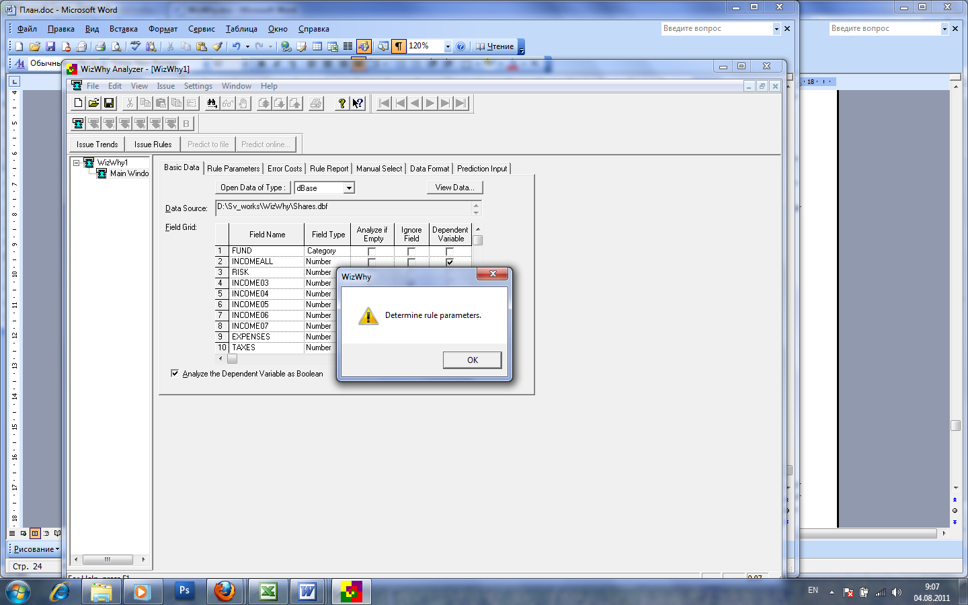Check Ignore Field for INCOMEALL row
968x605 pixels.
411,262
